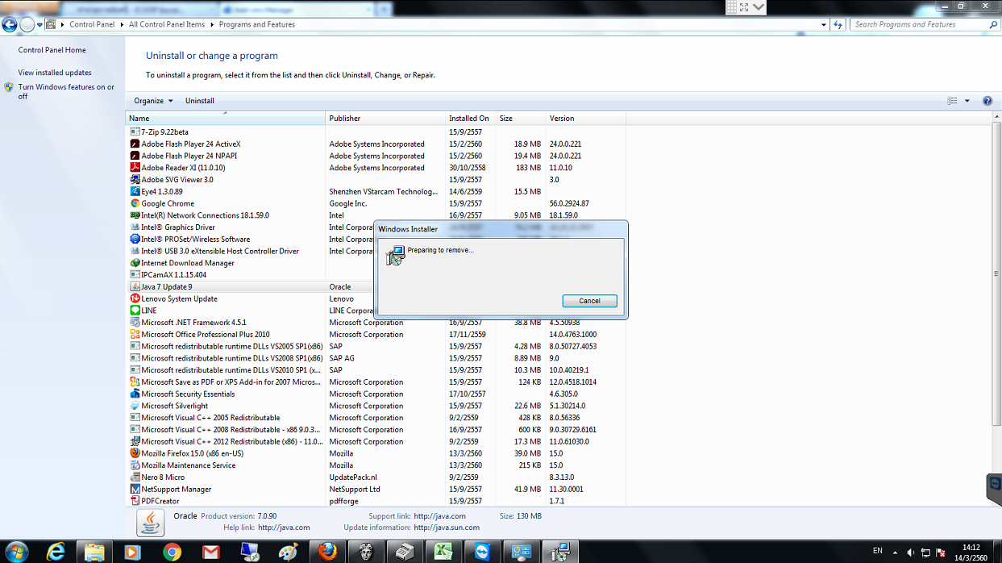Refresh the Programs and Features address bar
The width and height of the screenshot is (1002, 563).
pos(838,25)
